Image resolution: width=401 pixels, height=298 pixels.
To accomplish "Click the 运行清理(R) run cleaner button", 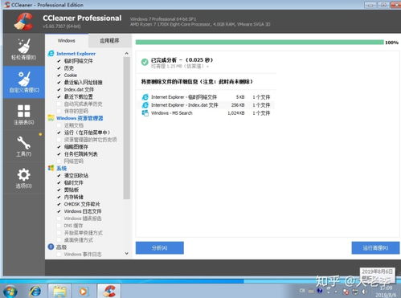I will [375, 248].
